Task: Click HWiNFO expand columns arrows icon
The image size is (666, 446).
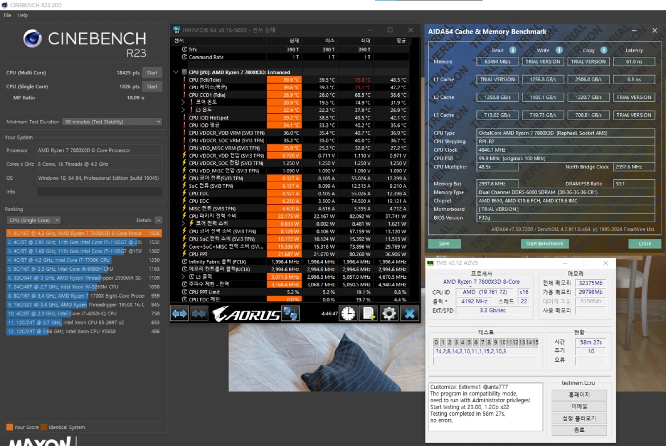Action: [179, 314]
